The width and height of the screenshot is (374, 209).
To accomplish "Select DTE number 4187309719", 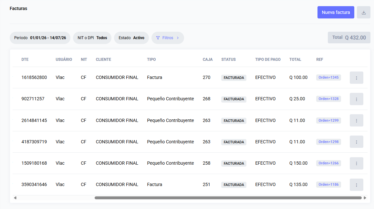I will [x=34, y=142].
